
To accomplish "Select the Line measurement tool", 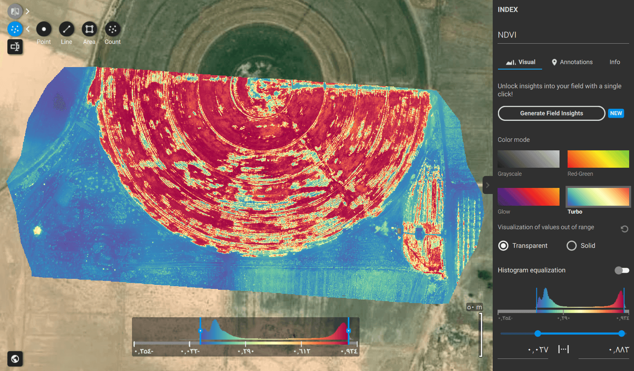I will coord(66,29).
